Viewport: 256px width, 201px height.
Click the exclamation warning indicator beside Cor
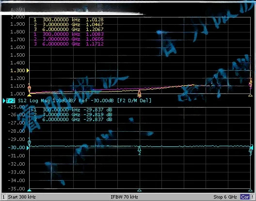click(x=253, y=197)
